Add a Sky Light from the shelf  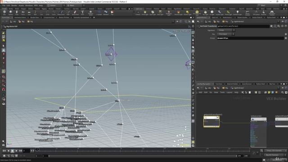[205, 13]
